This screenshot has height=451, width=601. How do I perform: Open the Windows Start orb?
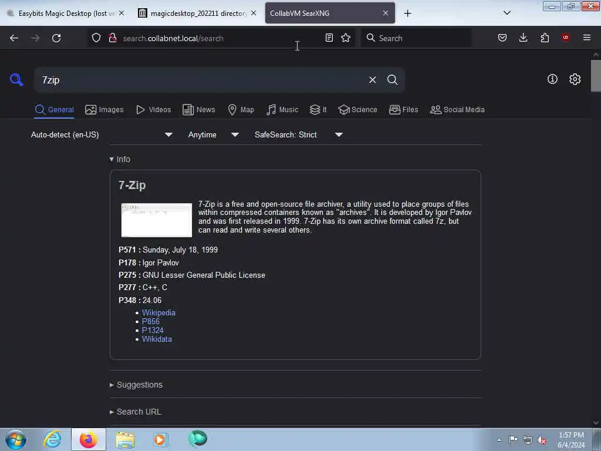click(16, 439)
